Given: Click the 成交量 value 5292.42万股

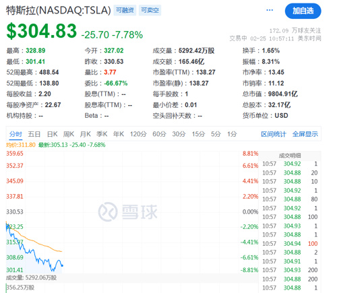Looking at the screenshot, I should 196,51.
